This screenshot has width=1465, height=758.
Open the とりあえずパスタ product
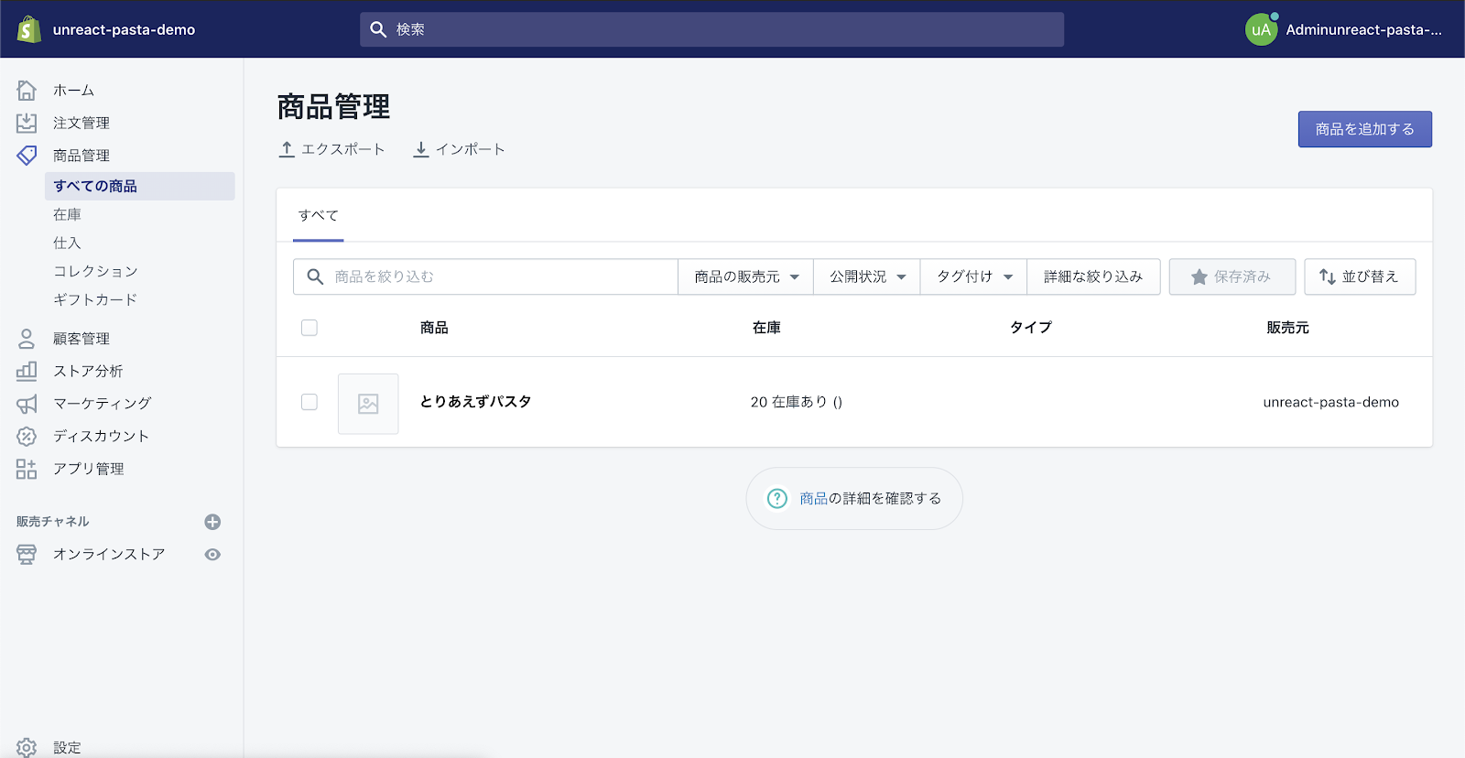coord(476,402)
